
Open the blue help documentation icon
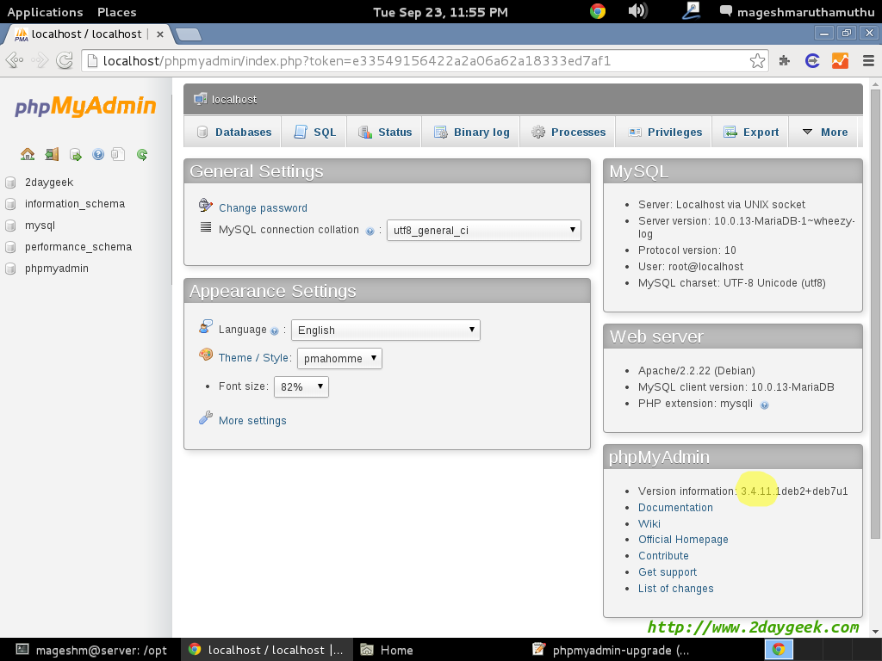[x=98, y=155]
